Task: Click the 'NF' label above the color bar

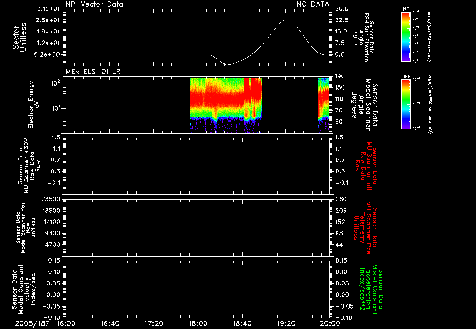Action: click(406, 9)
